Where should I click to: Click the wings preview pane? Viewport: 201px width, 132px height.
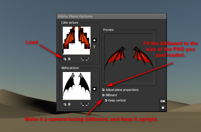pyautogui.click(x=129, y=58)
